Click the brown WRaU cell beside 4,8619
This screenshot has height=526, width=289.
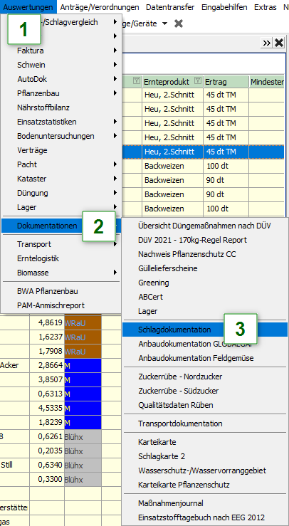(x=83, y=322)
